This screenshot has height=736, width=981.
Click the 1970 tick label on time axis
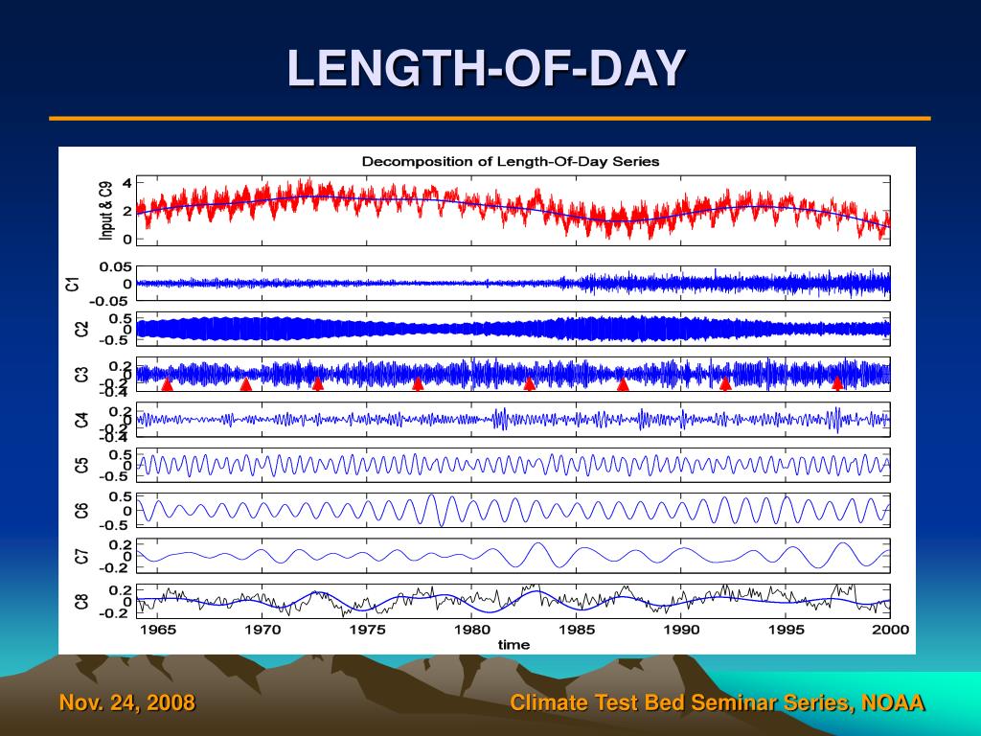click(262, 629)
